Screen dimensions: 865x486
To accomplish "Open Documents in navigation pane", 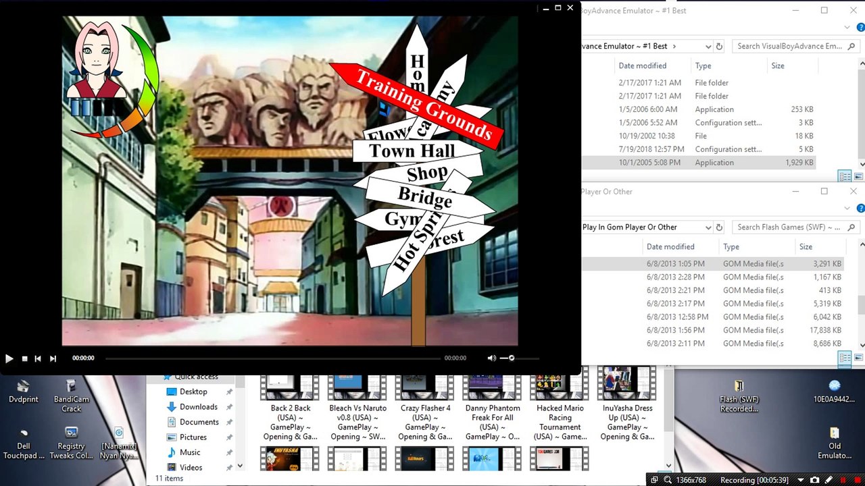I will point(199,423).
